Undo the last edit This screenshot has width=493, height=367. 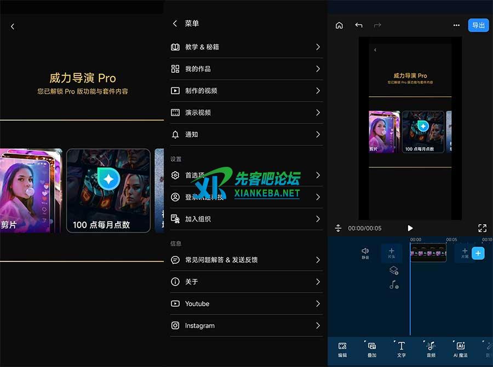point(358,25)
